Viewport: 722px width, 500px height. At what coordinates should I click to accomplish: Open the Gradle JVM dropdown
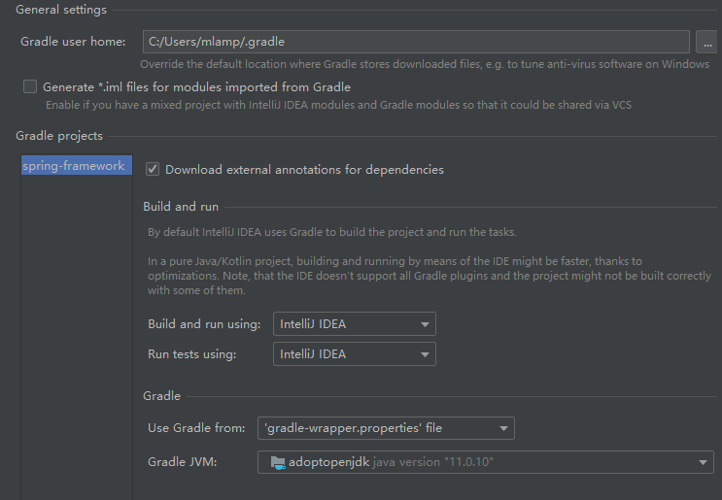(x=485, y=462)
